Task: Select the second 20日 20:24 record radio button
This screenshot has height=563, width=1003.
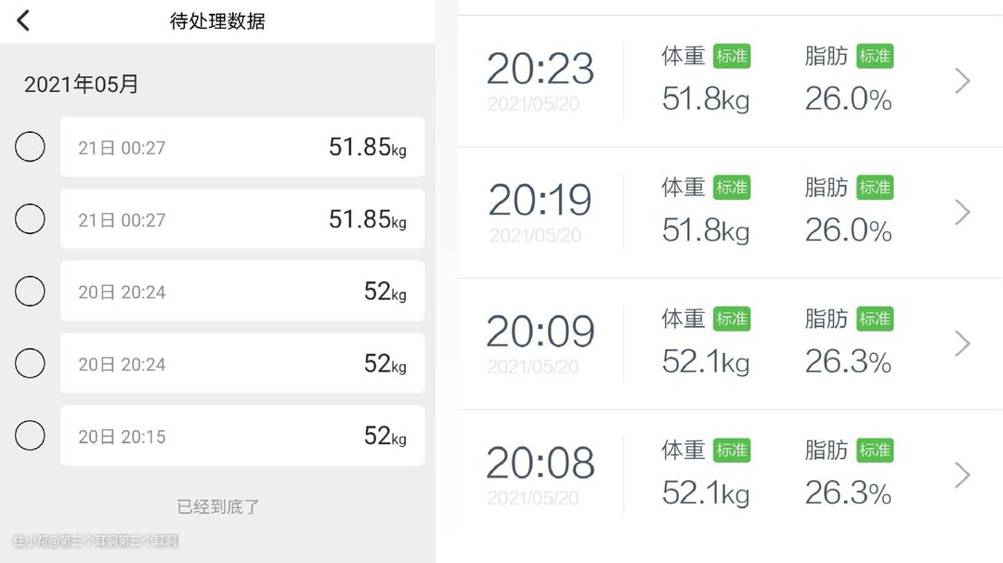Action: point(30,363)
